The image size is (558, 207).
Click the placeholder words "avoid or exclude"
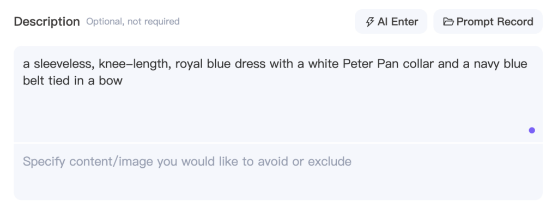pyautogui.click(x=304, y=161)
